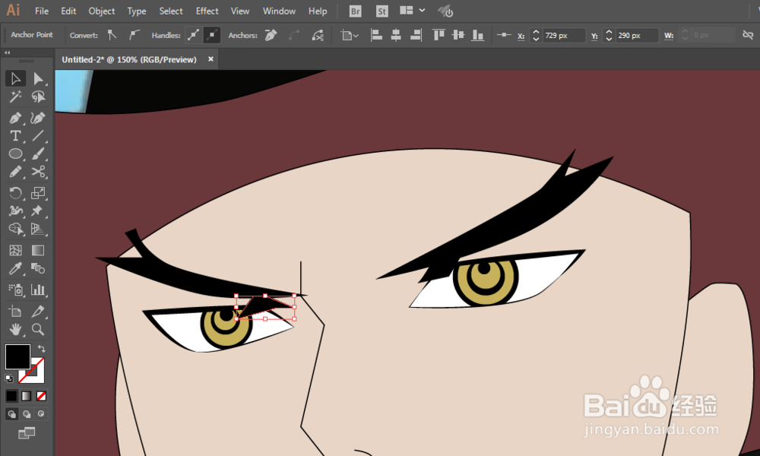This screenshot has height=456, width=760.
Task: Open the Window menu
Action: (279, 11)
